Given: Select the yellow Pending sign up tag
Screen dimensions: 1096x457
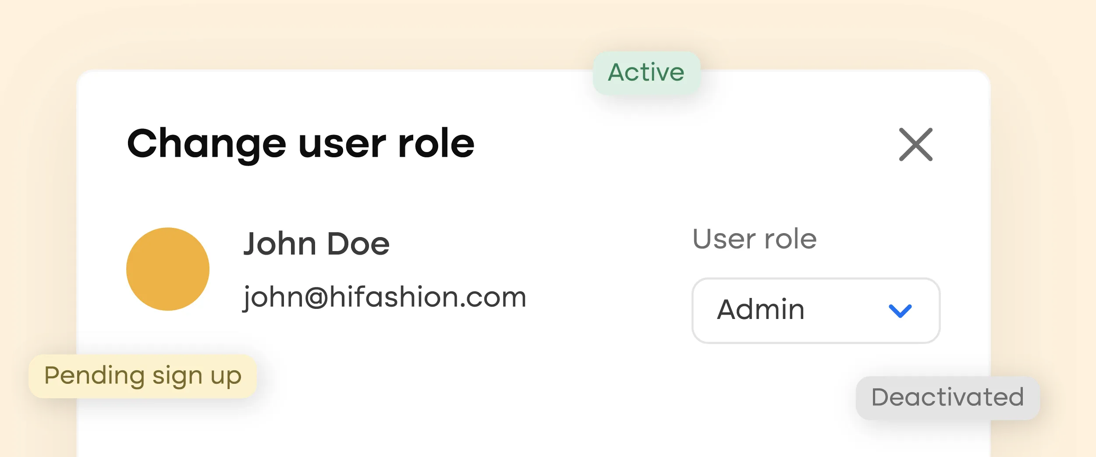Looking at the screenshot, I should click(143, 376).
